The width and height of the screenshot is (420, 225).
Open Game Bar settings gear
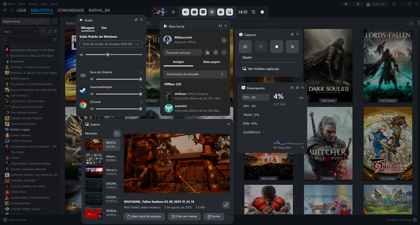[262, 12]
